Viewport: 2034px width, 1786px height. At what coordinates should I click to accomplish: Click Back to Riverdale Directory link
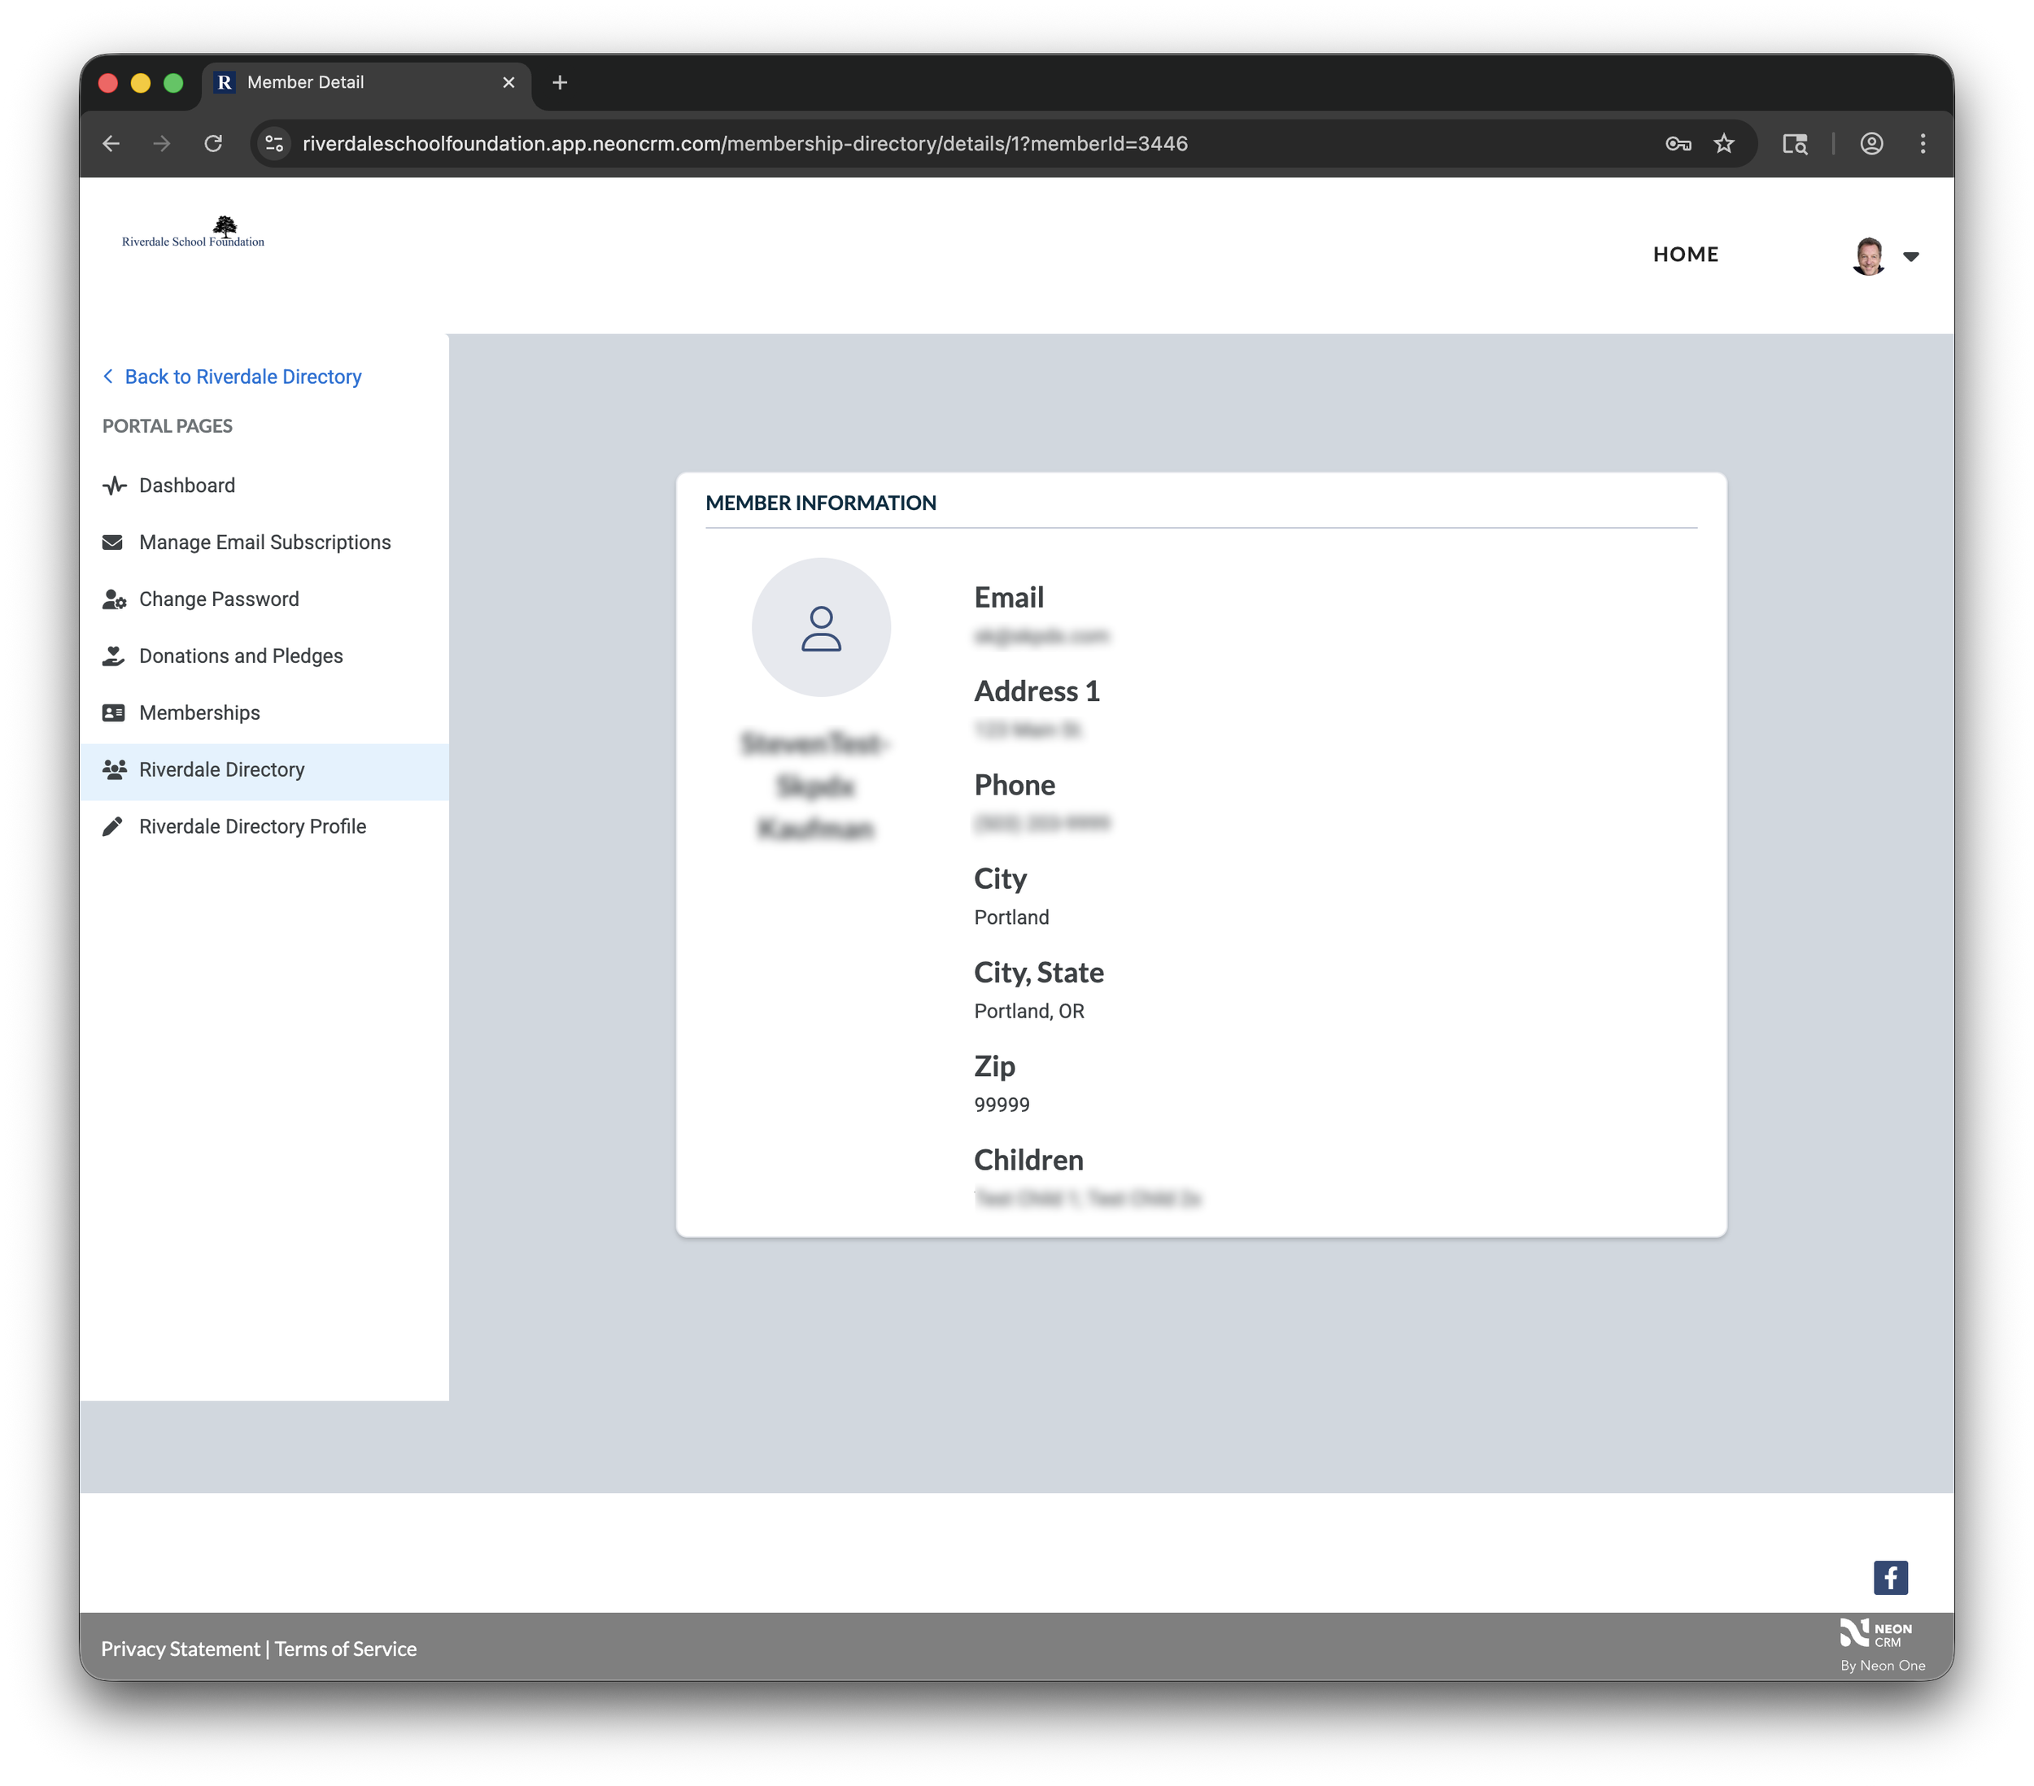pos(242,377)
